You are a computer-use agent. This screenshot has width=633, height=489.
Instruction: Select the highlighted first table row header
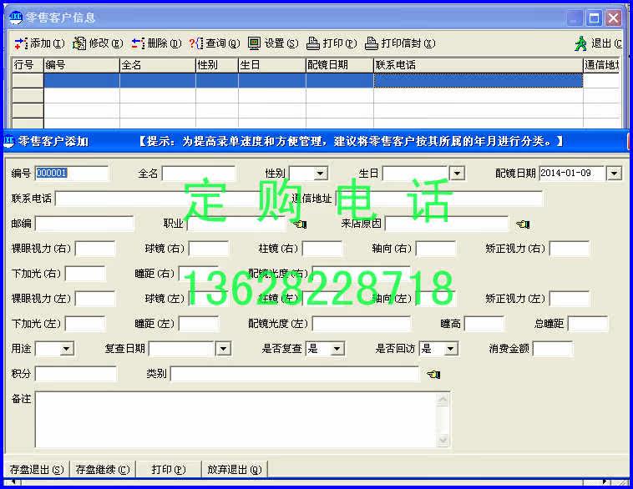(28, 80)
